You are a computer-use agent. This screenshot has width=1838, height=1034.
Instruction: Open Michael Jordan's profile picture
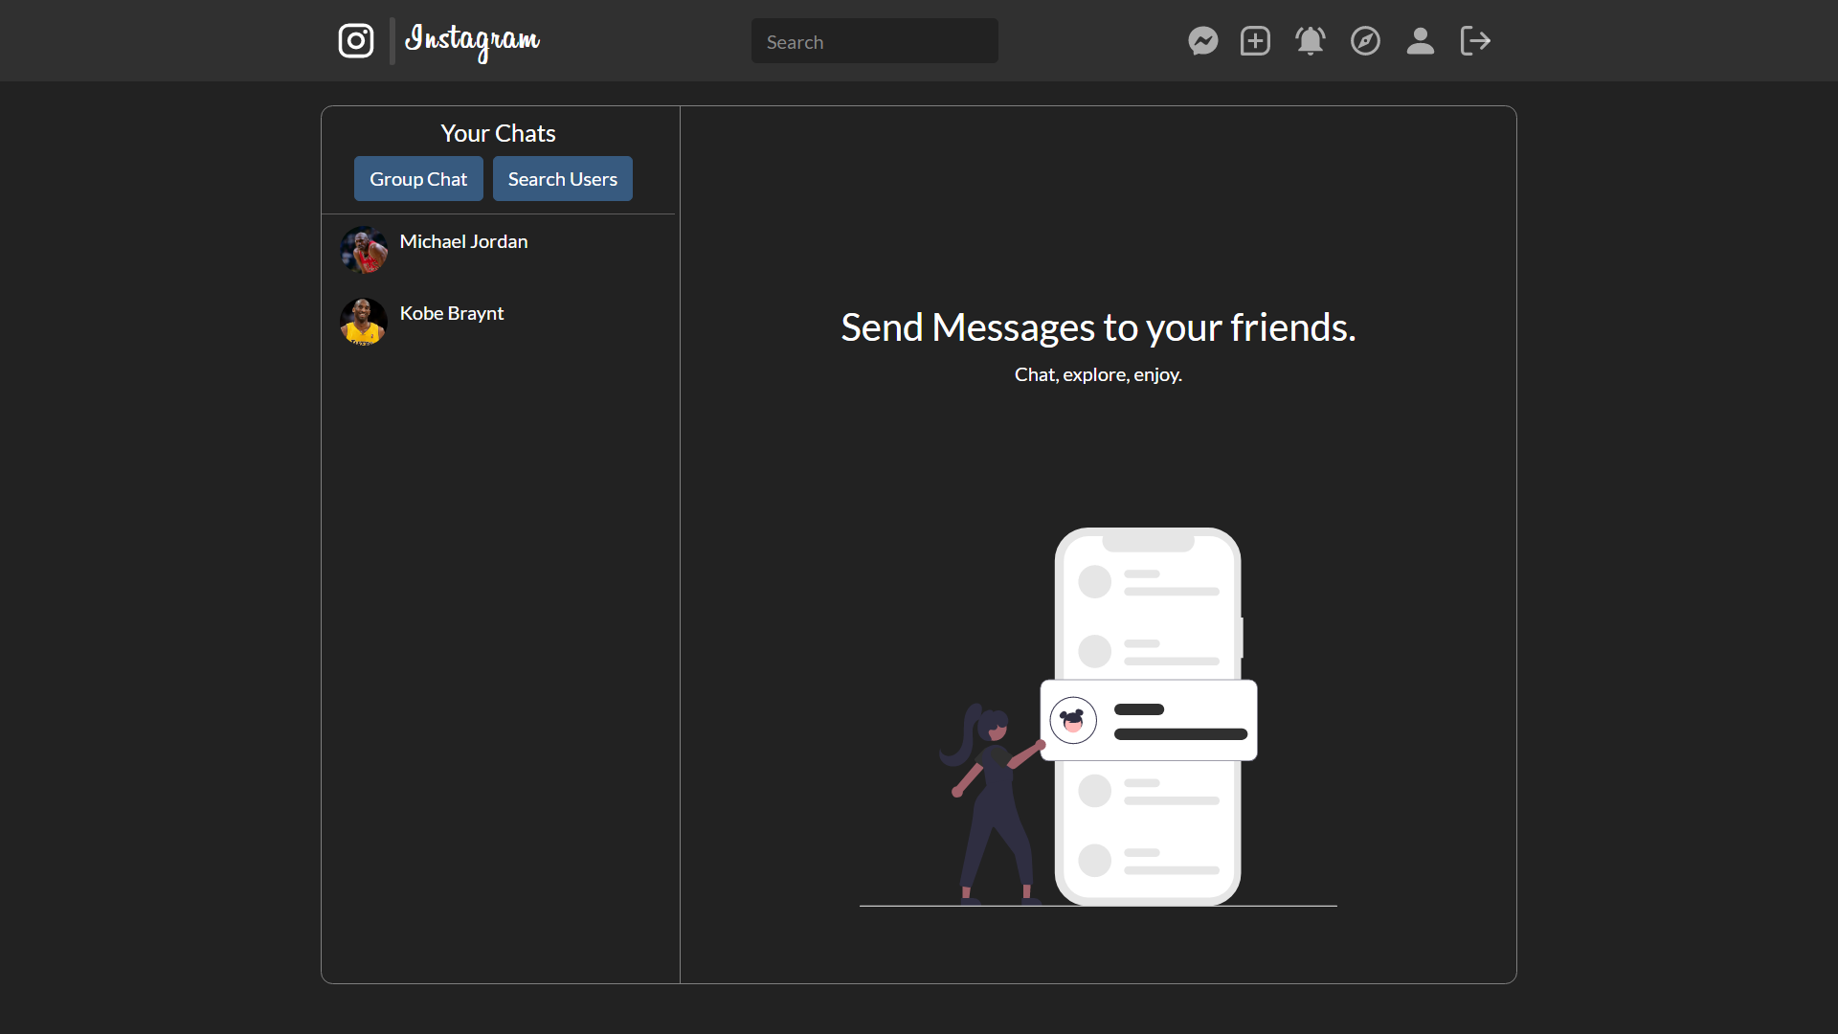[x=364, y=250]
